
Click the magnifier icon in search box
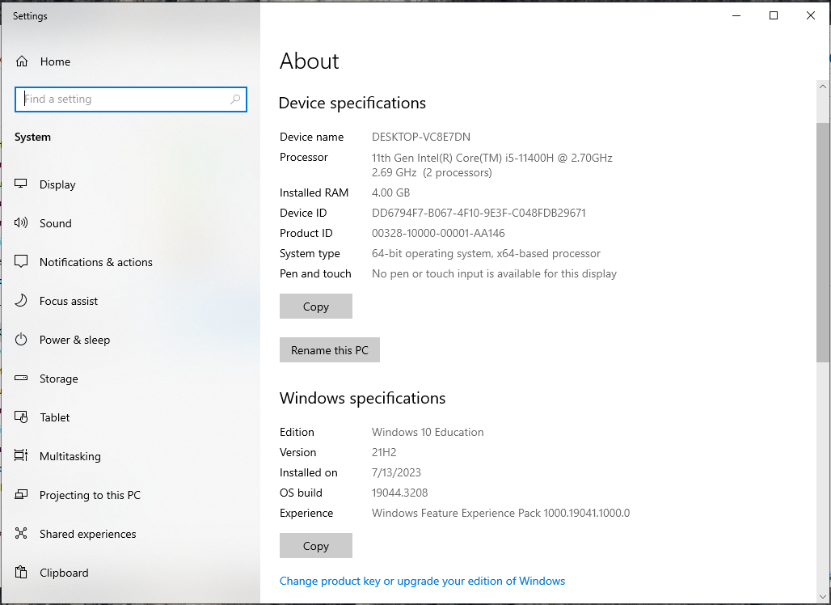click(235, 99)
